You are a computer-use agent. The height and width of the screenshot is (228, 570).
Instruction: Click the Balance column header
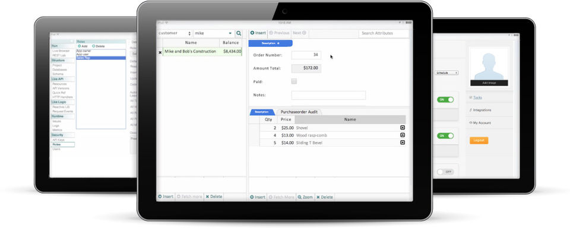(x=231, y=43)
